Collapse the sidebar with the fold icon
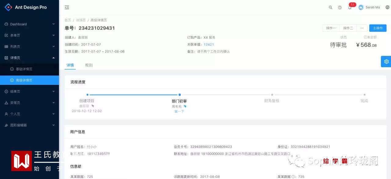 (x=67, y=7)
